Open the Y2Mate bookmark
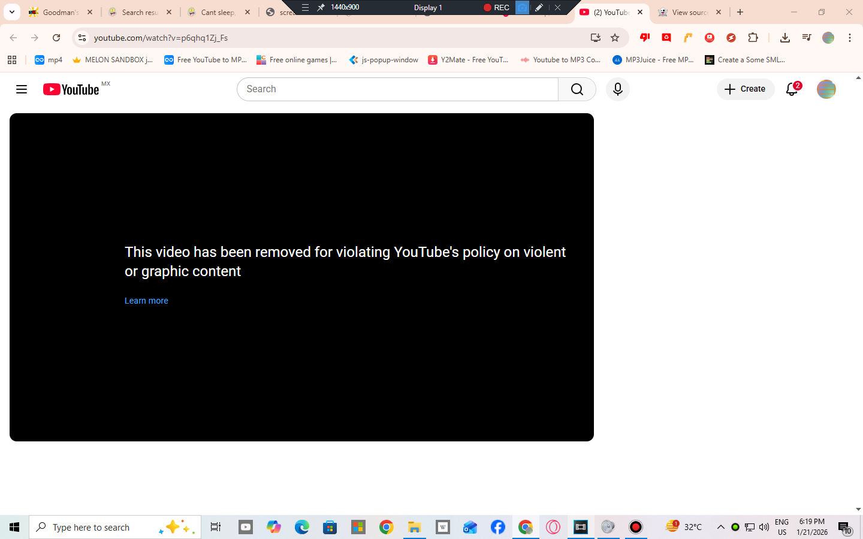The width and height of the screenshot is (863, 539). 468,60
